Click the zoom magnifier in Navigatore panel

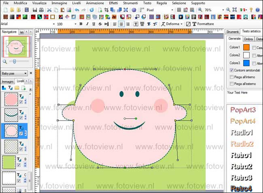coord(4,61)
